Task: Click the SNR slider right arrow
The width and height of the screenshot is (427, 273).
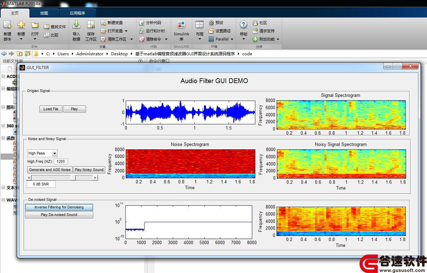Action: coord(95,178)
